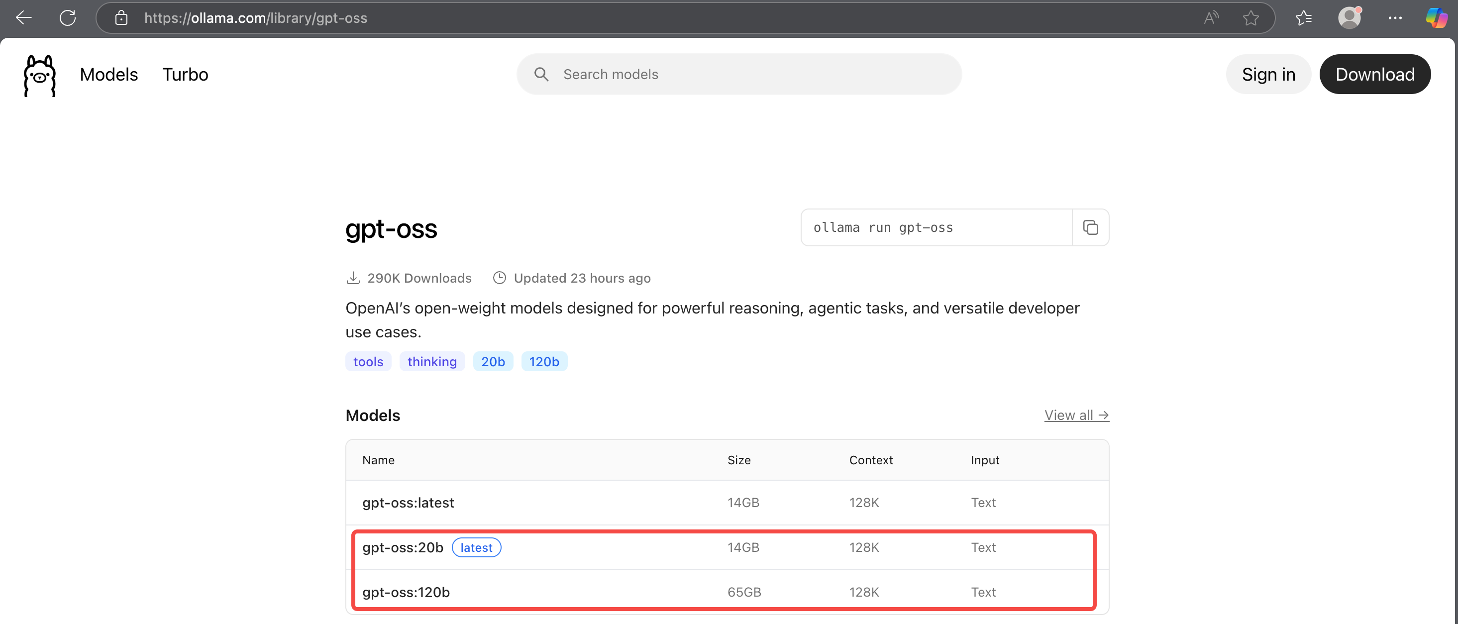Open the gpt-oss:120b model
Image resolution: width=1458 pixels, height=624 pixels.
coord(406,592)
